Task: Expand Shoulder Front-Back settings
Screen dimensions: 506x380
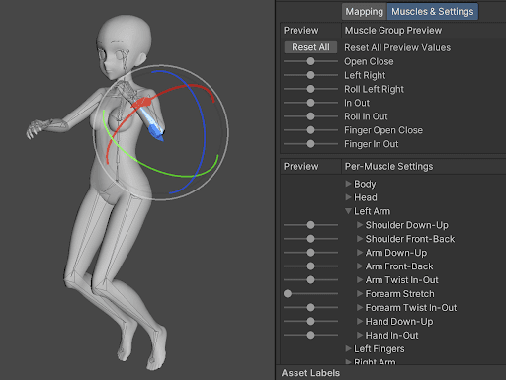Action: point(360,239)
